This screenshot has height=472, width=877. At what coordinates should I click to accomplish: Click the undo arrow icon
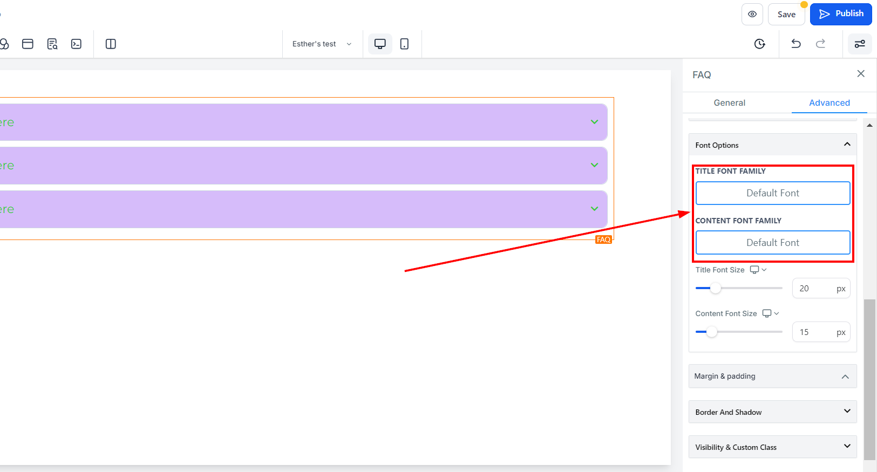click(796, 44)
